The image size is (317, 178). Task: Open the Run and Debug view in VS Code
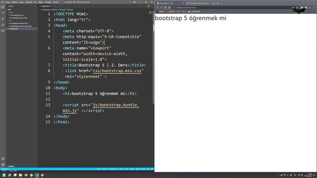tap(3, 25)
